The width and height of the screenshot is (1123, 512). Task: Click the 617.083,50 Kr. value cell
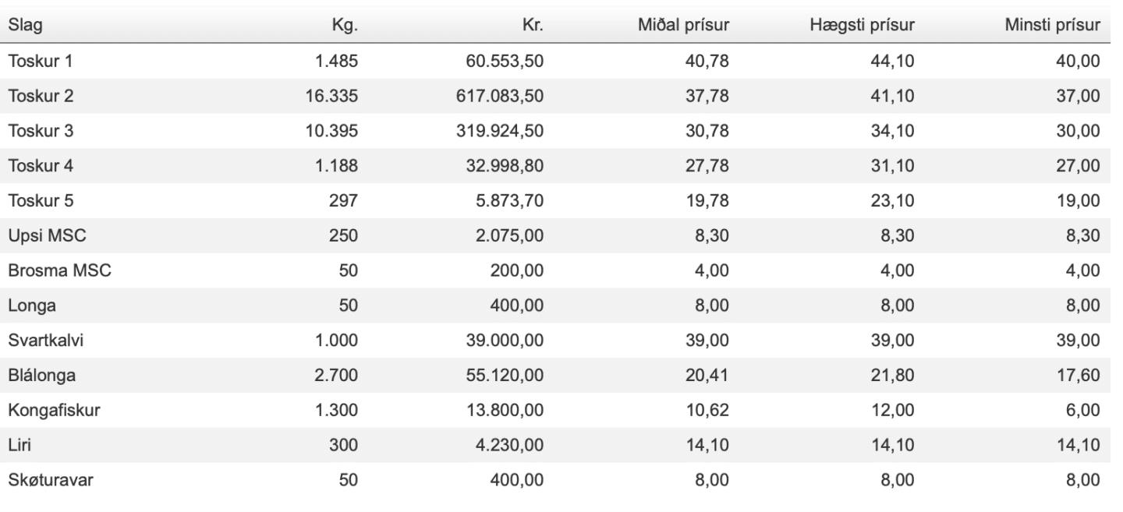[499, 96]
